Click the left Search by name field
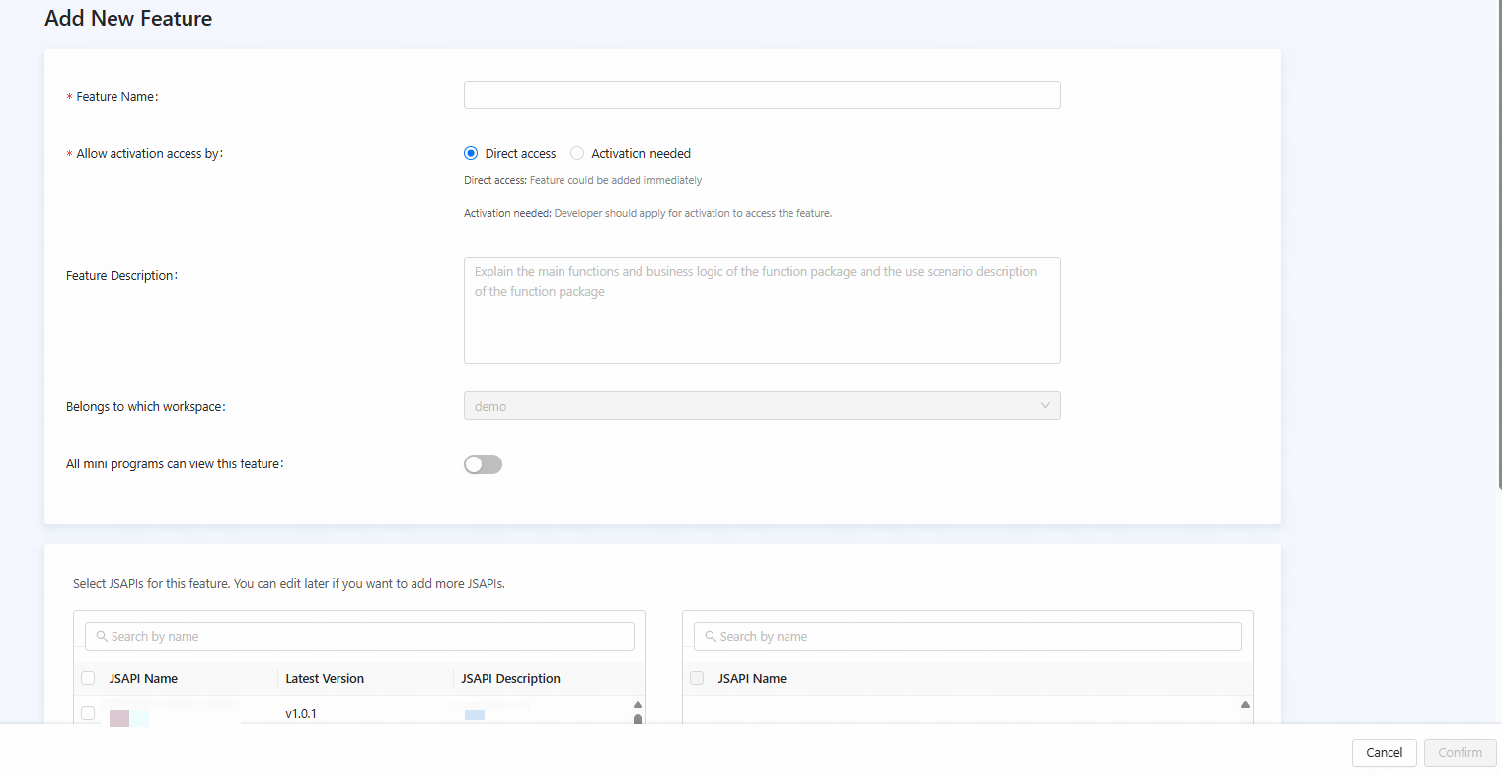This screenshot has width=1502, height=776. click(x=365, y=637)
